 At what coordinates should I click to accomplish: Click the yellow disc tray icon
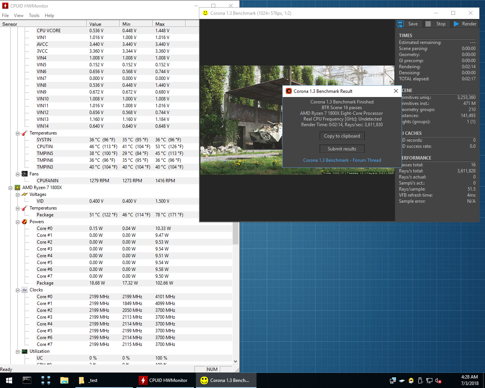[x=411, y=380]
